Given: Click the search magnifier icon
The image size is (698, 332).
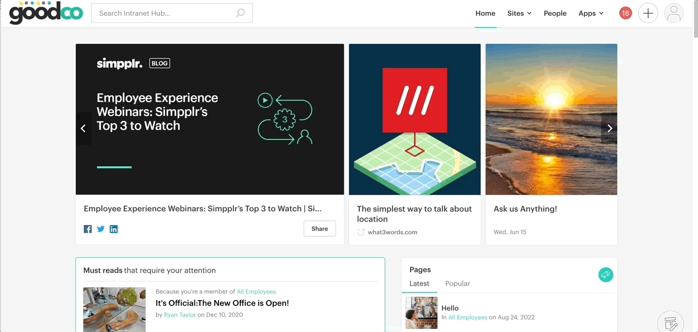Looking at the screenshot, I should (240, 13).
